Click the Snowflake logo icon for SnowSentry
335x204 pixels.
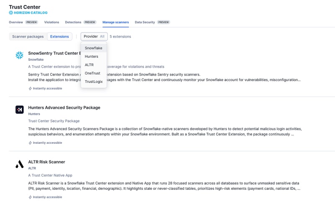click(x=19, y=55)
